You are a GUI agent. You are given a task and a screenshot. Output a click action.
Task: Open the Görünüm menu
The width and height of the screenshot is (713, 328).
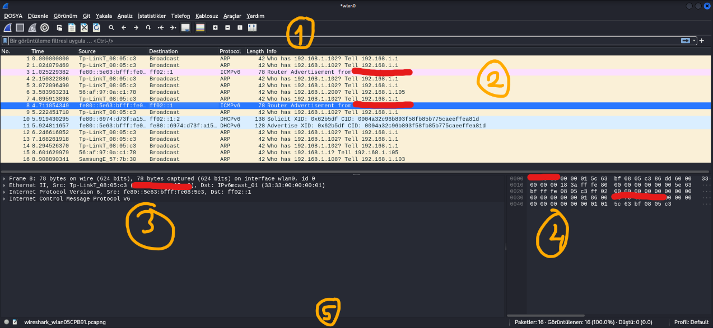(65, 16)
